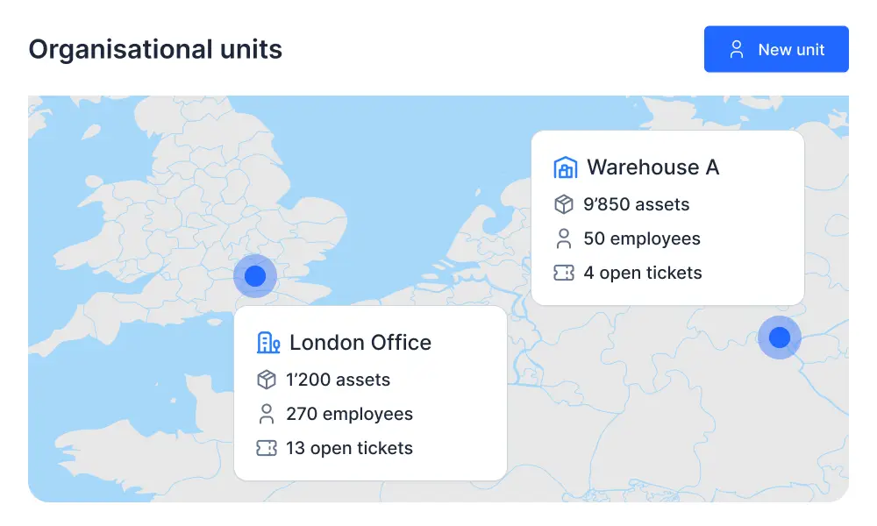Screen dimensions: 877x526
Task: Click the office building icon beside London Office
Action: pos(267,343)
